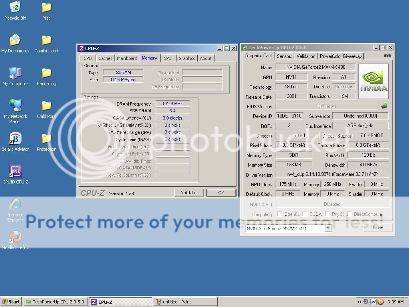The width and height of the screenshot is (409, 307).
Task: Toggle the PhysX checkbox
Action: click(x=327, y=214)
